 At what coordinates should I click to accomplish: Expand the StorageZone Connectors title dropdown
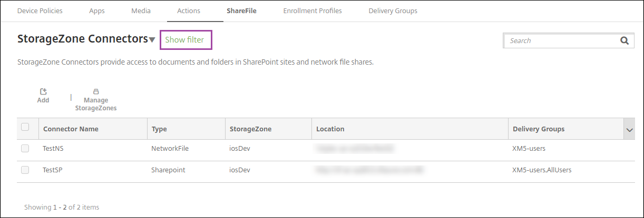(152, 40)
